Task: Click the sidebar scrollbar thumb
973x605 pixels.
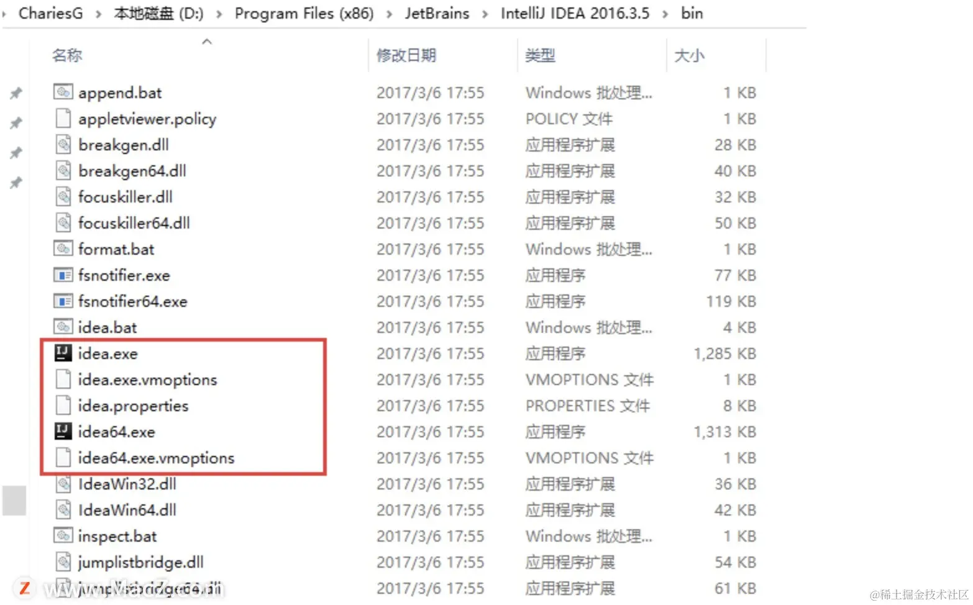Action: (14, 500)
